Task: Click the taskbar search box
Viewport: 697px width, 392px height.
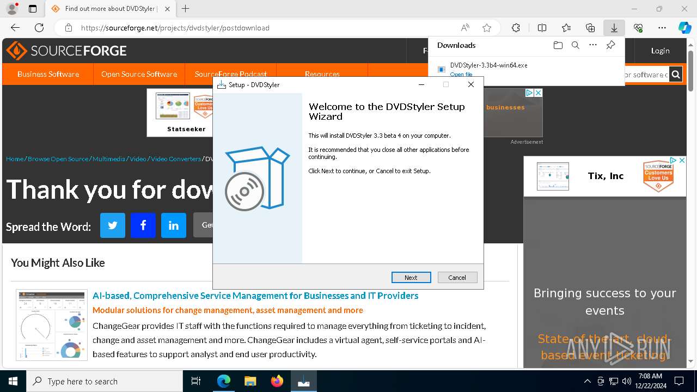Action: click(x=105, y=381)
